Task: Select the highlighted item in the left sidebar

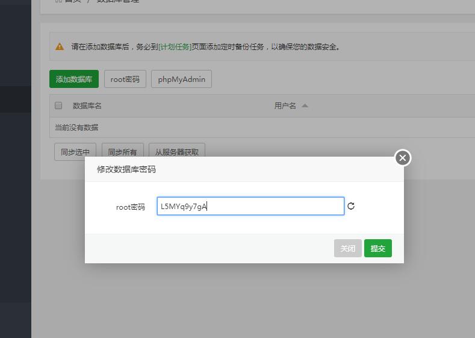Action: [x=16, y=99]
